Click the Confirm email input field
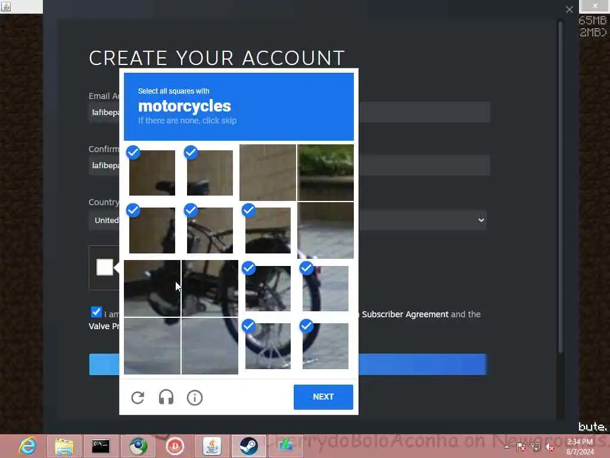610x458 pixels. click(289, 166)
